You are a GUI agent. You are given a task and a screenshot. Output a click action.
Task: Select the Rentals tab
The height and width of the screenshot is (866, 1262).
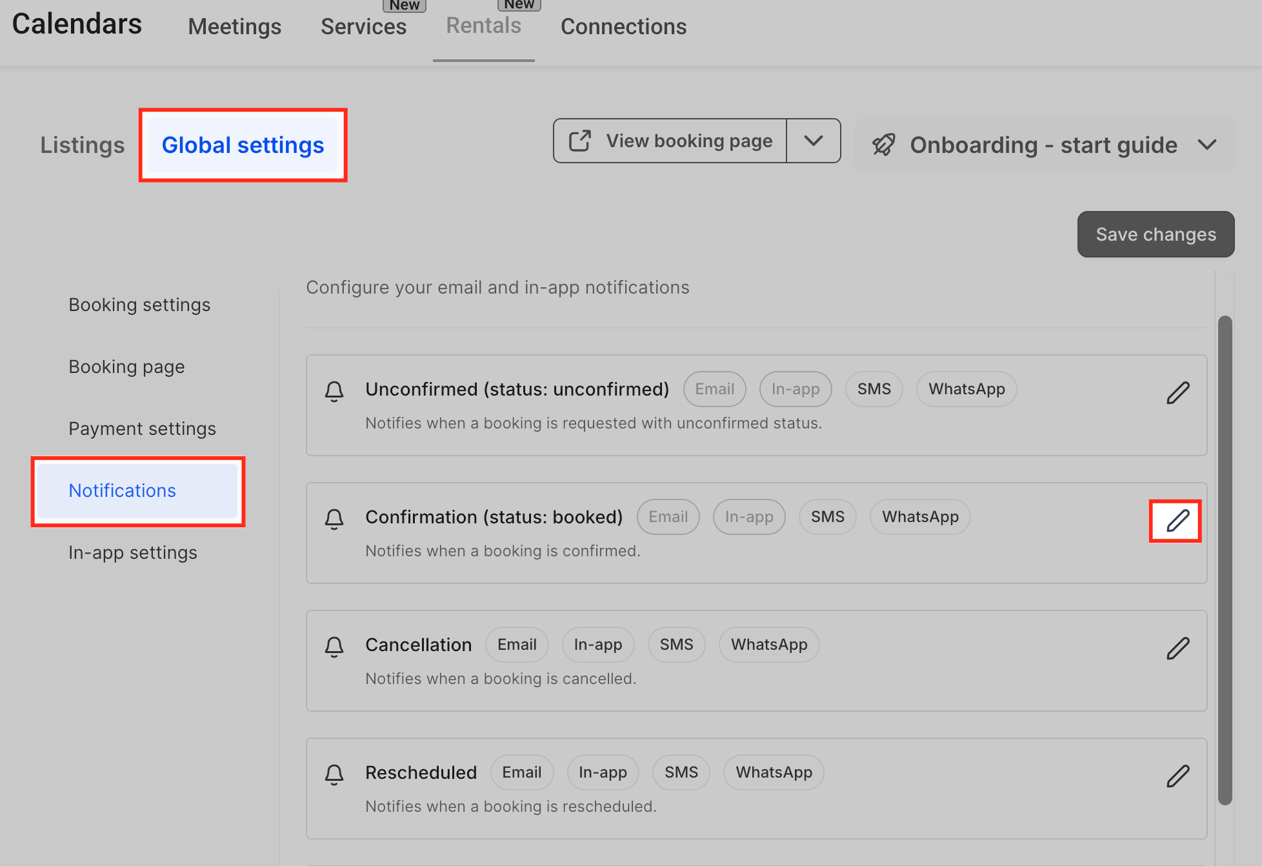(484, 26)
